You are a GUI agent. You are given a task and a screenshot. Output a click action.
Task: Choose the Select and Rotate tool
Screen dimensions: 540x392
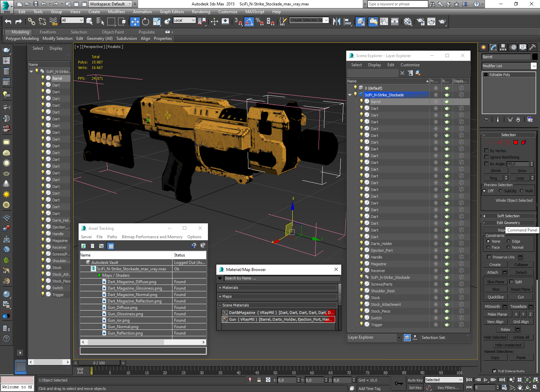145,22
